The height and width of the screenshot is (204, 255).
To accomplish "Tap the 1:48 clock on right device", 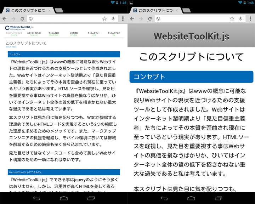I will point(250,3).
